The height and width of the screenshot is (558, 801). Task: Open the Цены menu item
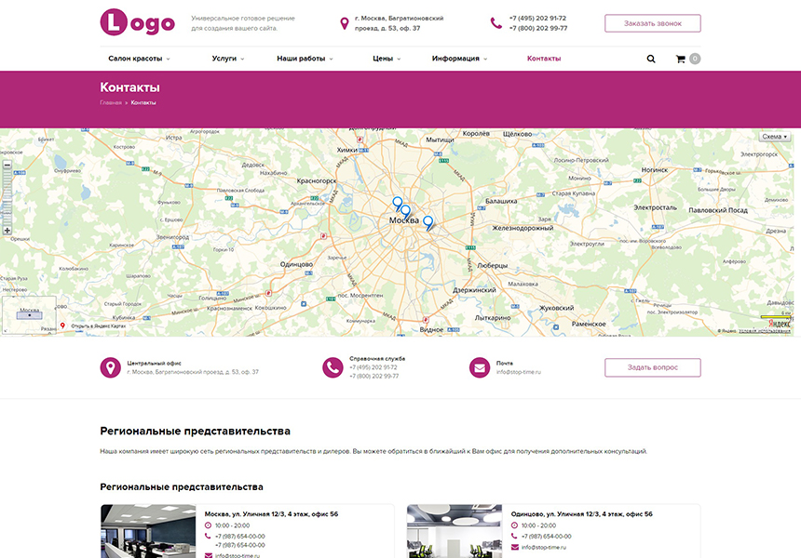(x=387, y=59)
